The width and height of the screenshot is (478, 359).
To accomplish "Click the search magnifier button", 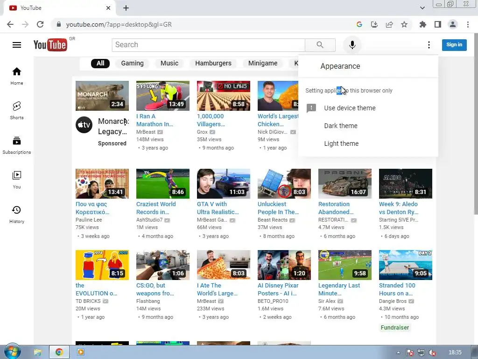I will tap(320, 45).
